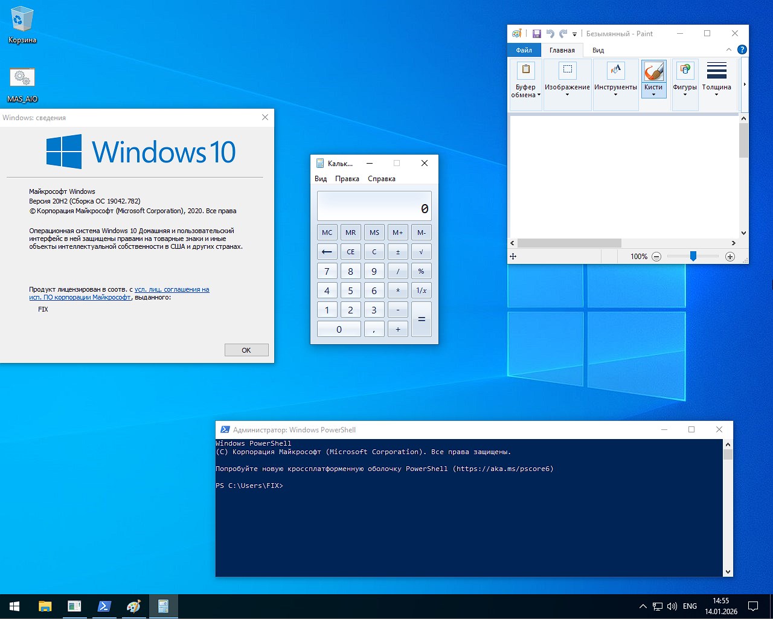Adjust the zoom slider in Paint's status bar
The height and width of the screenshot is (619, 773).
click(x=692, y=256)
